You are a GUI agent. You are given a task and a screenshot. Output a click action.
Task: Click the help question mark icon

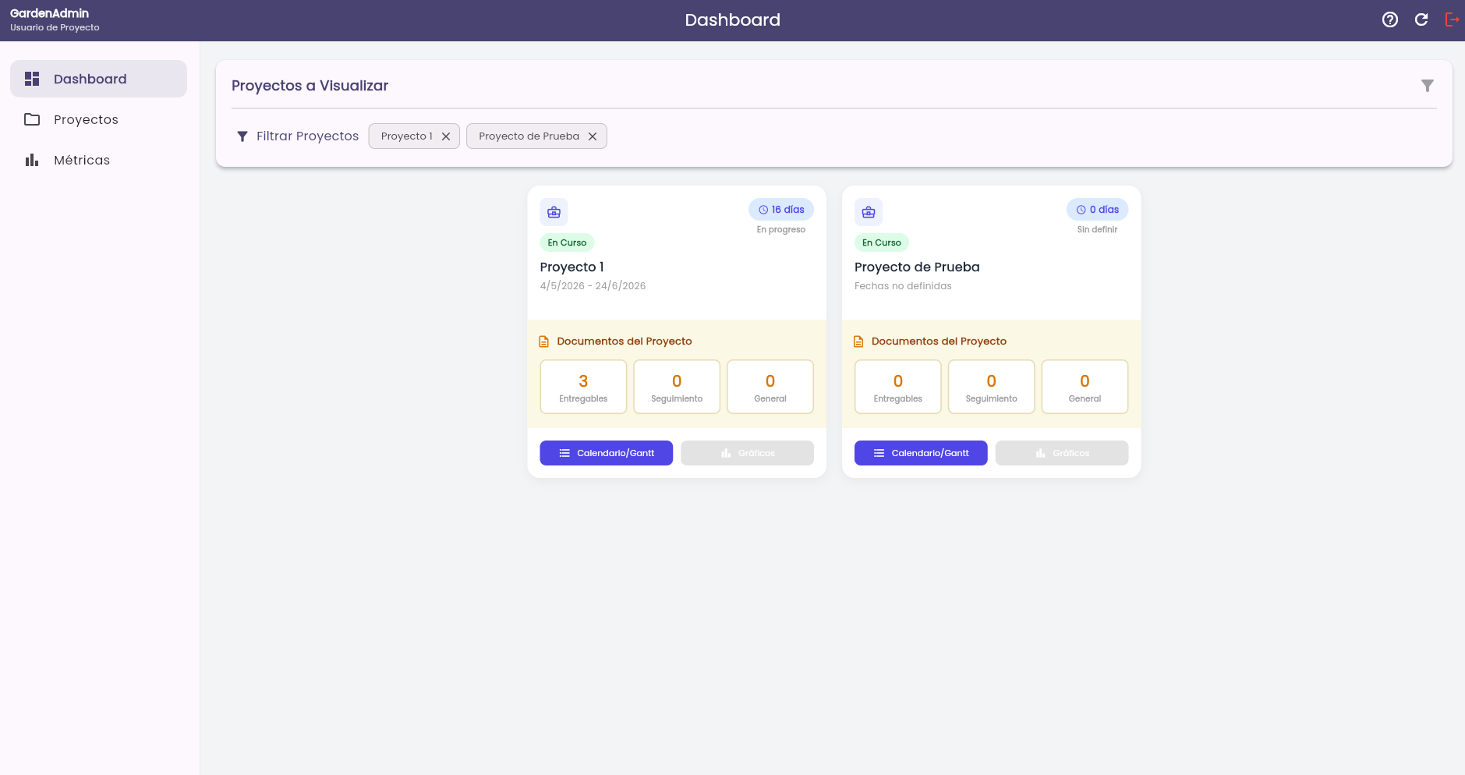point(1389,20)
